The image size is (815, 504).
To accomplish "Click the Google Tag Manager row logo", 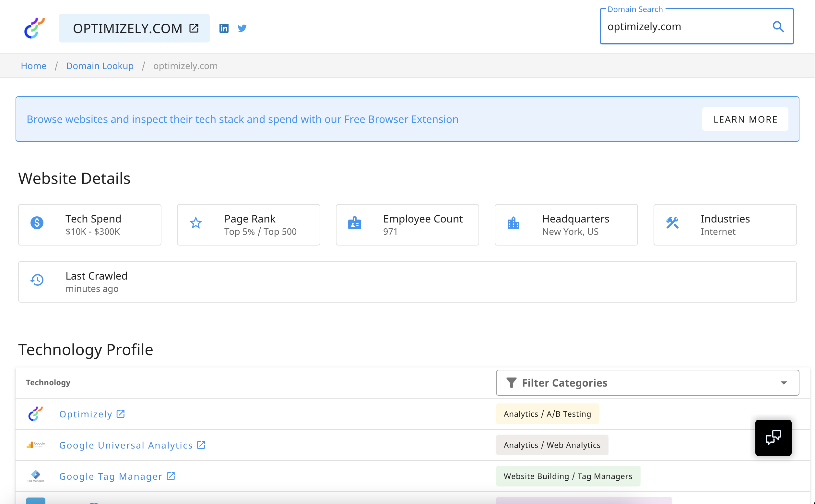I will (x=36, y=476).
